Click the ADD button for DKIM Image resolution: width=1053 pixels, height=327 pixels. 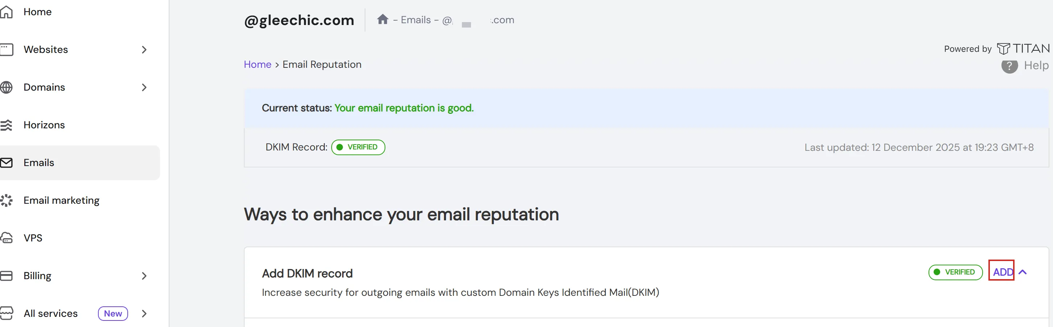coord(1002,272)
